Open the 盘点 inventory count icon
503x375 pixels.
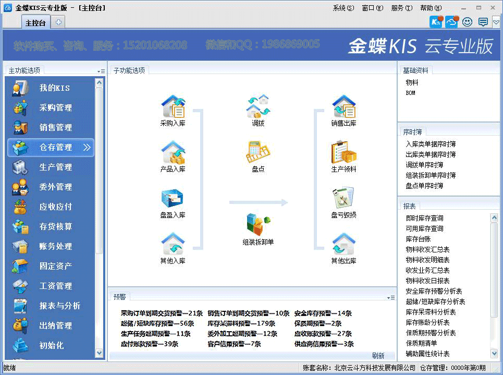(x=258, y=152)
